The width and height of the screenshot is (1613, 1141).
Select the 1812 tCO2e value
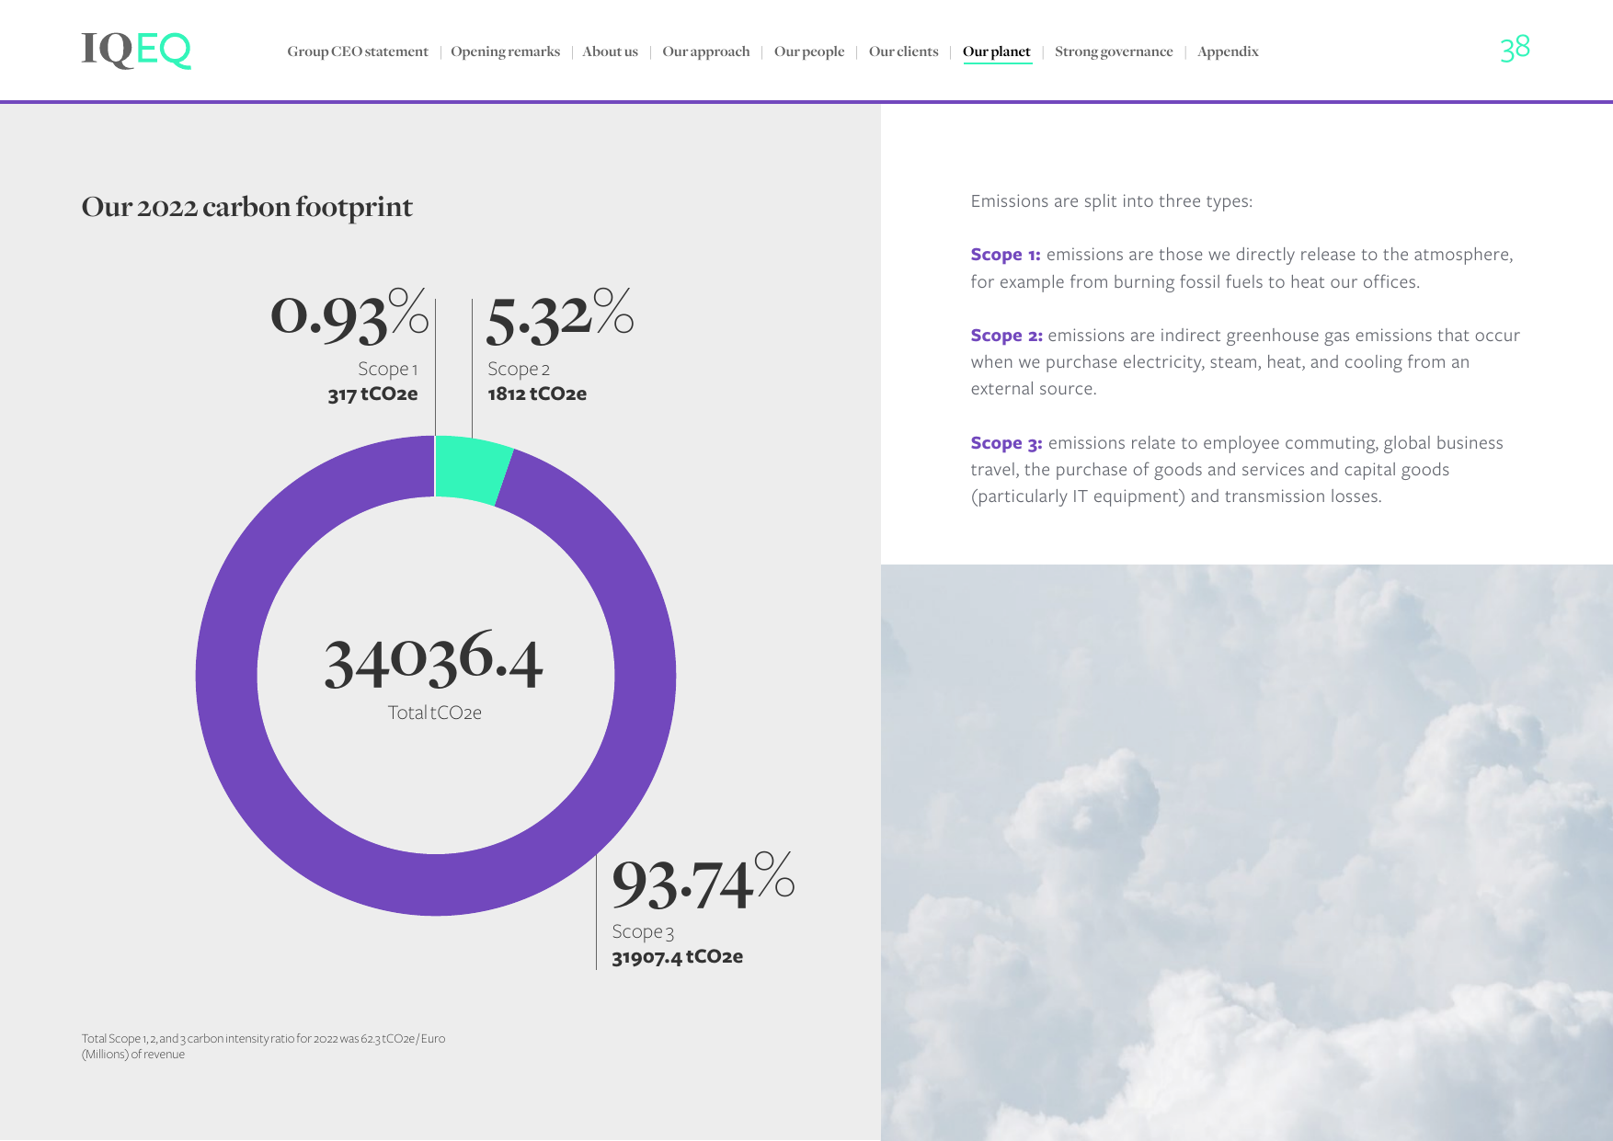537,394
